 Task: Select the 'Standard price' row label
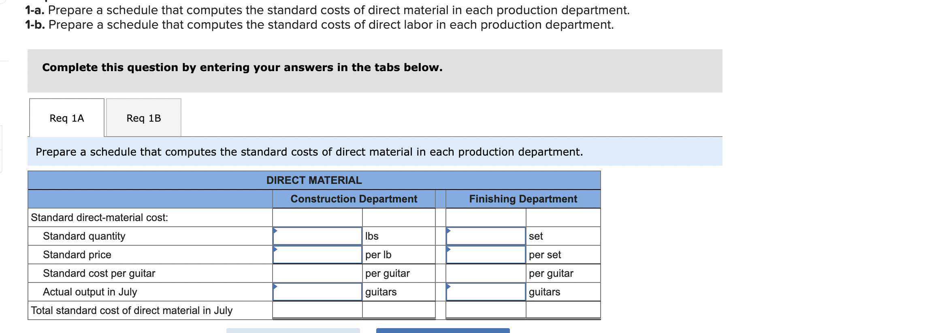pyautogui.click(x=77, y=255)
